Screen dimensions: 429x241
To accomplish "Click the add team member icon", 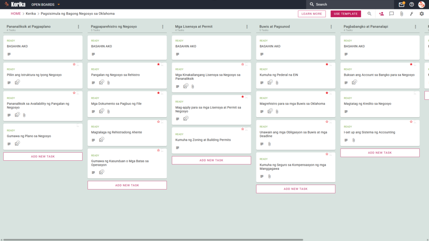I will 381,14.
